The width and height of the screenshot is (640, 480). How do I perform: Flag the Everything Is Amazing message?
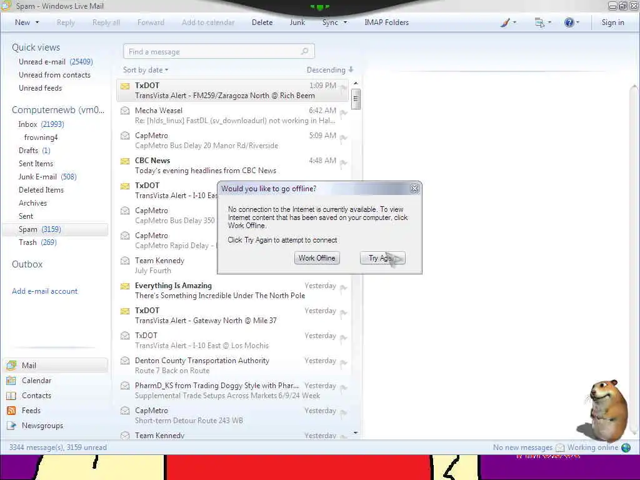[x=344, y=287]
